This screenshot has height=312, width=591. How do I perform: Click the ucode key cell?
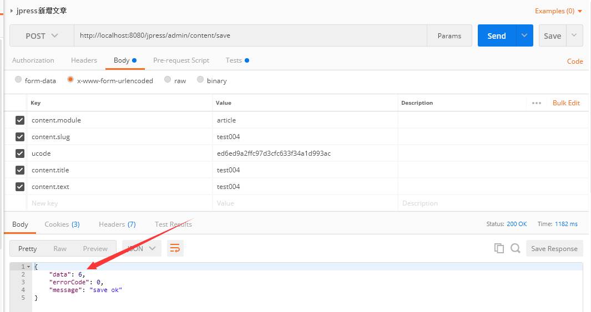[x=120, y=153]
